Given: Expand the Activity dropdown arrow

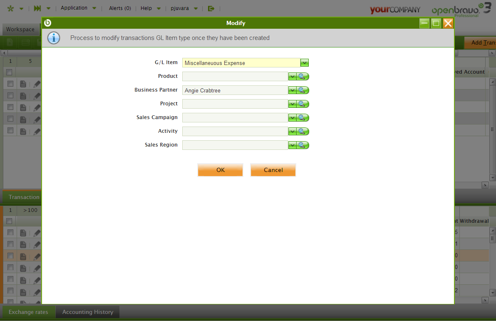Looking at the screenshot, I should pyautogui.click(x=292, y=132).
